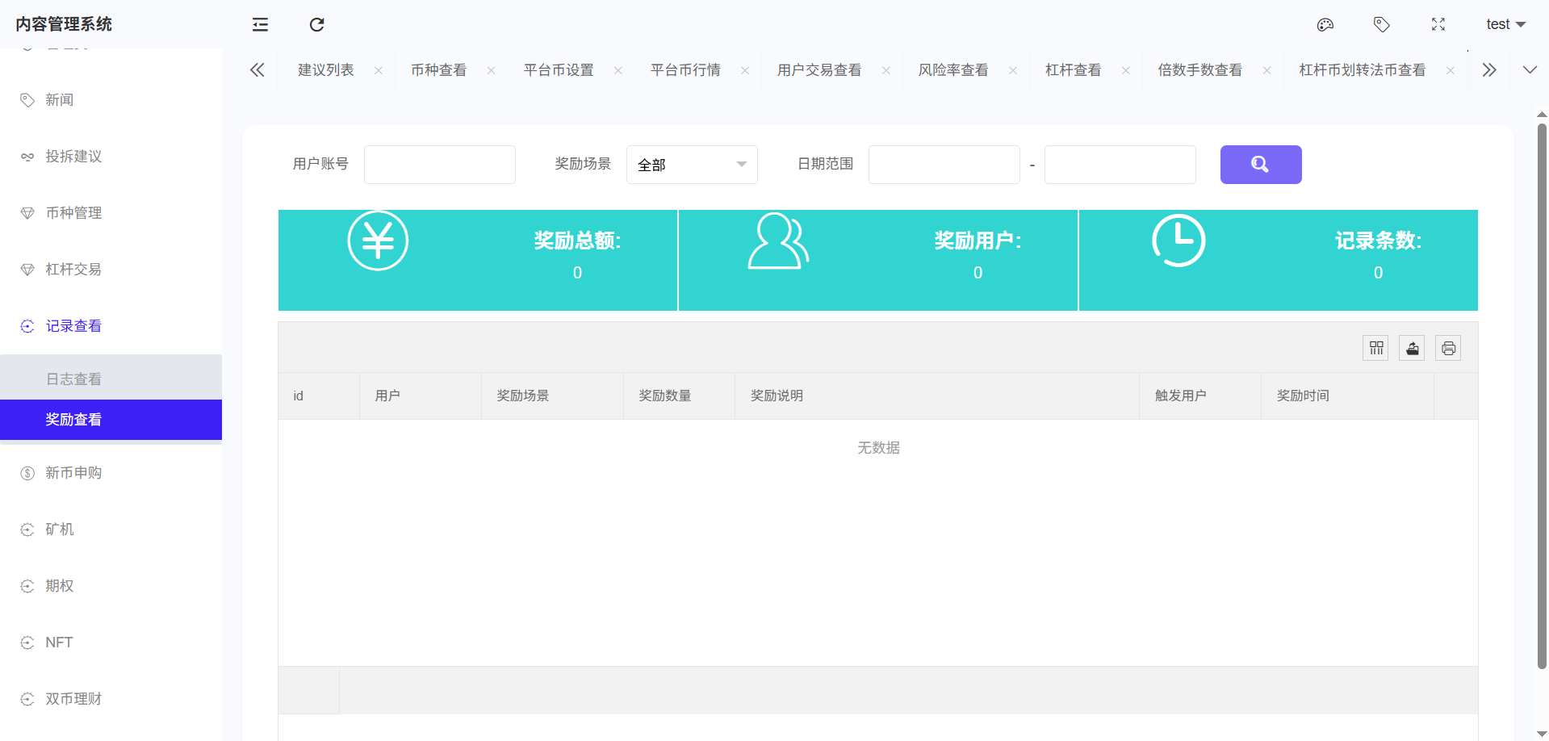Print the table using the printer icon
Screen dimensions: 1549x741
(1448, 348)
